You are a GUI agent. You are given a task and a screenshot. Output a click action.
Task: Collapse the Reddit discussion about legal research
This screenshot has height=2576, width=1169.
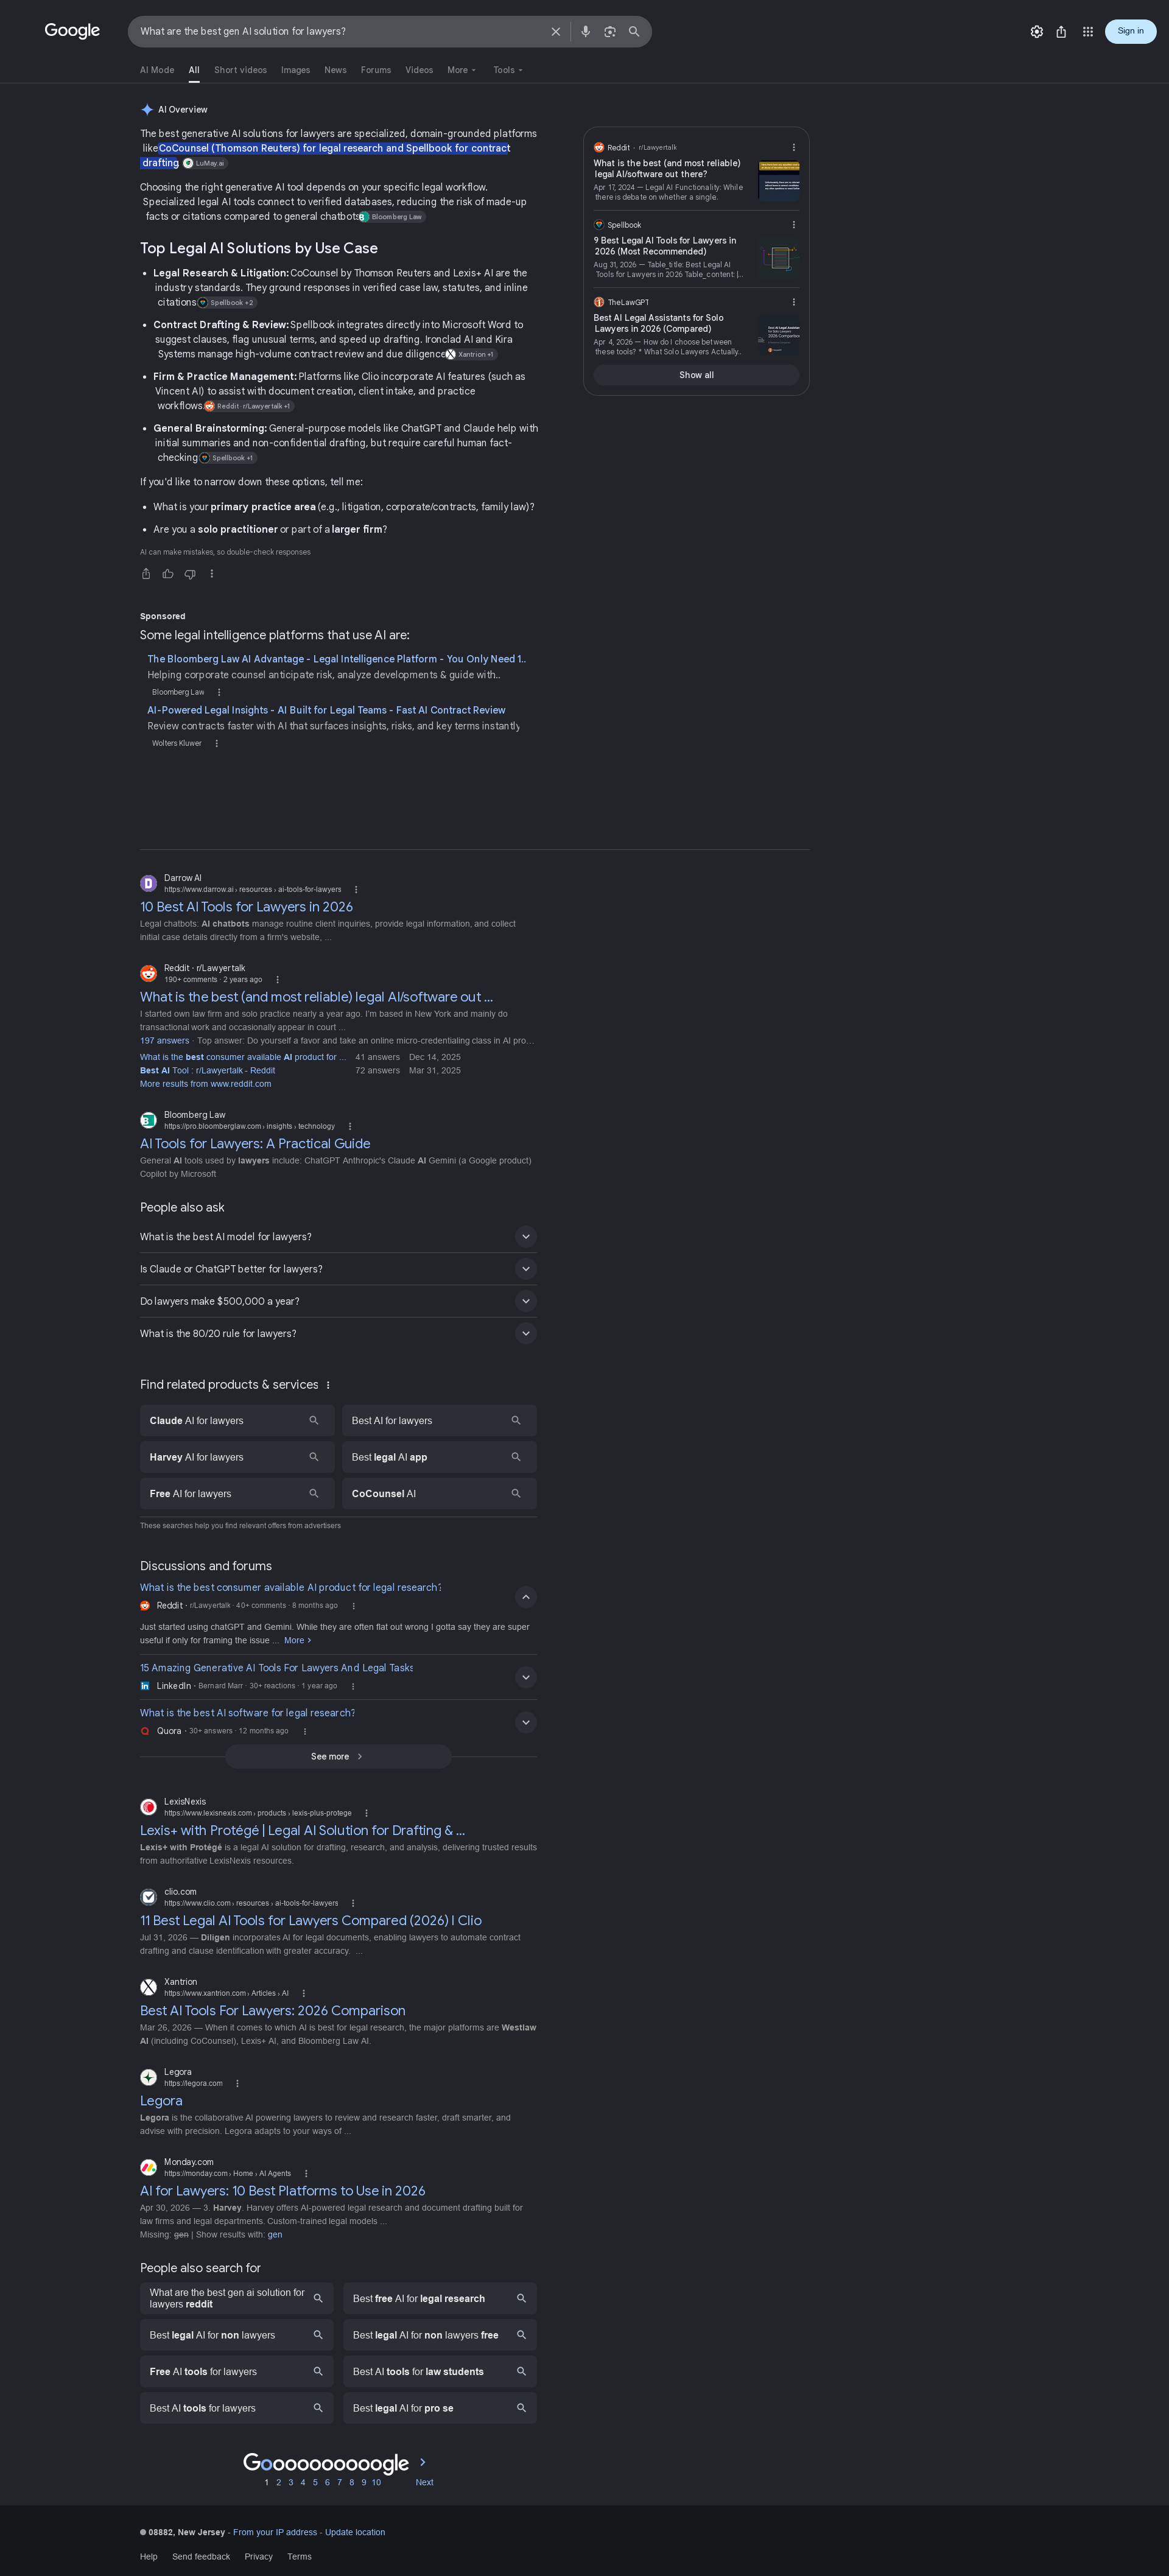(526, 1597)
